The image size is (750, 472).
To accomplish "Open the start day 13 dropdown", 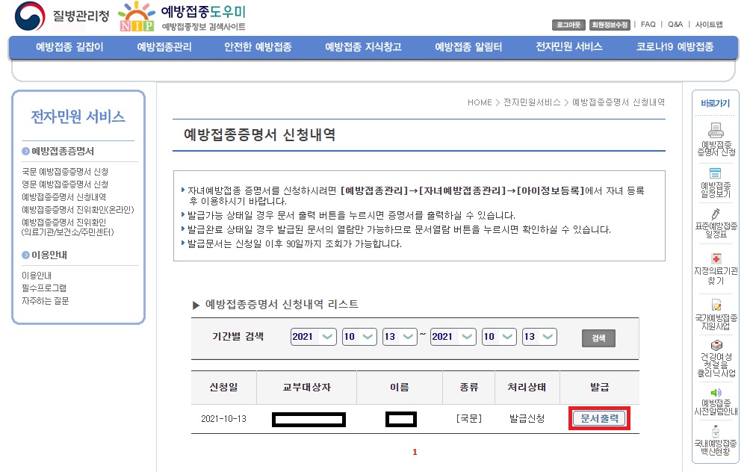I will 400,337.
